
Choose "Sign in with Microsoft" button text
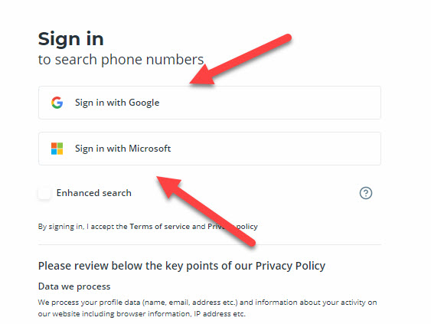pos(122,149)
